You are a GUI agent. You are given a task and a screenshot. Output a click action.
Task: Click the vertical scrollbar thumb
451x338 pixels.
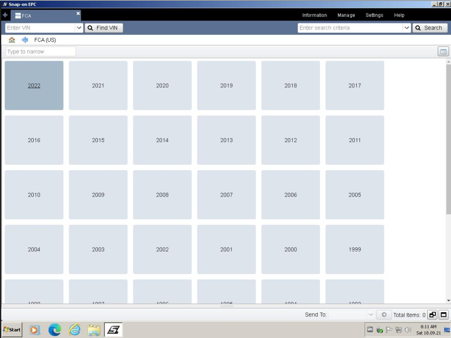pos(449,139)
